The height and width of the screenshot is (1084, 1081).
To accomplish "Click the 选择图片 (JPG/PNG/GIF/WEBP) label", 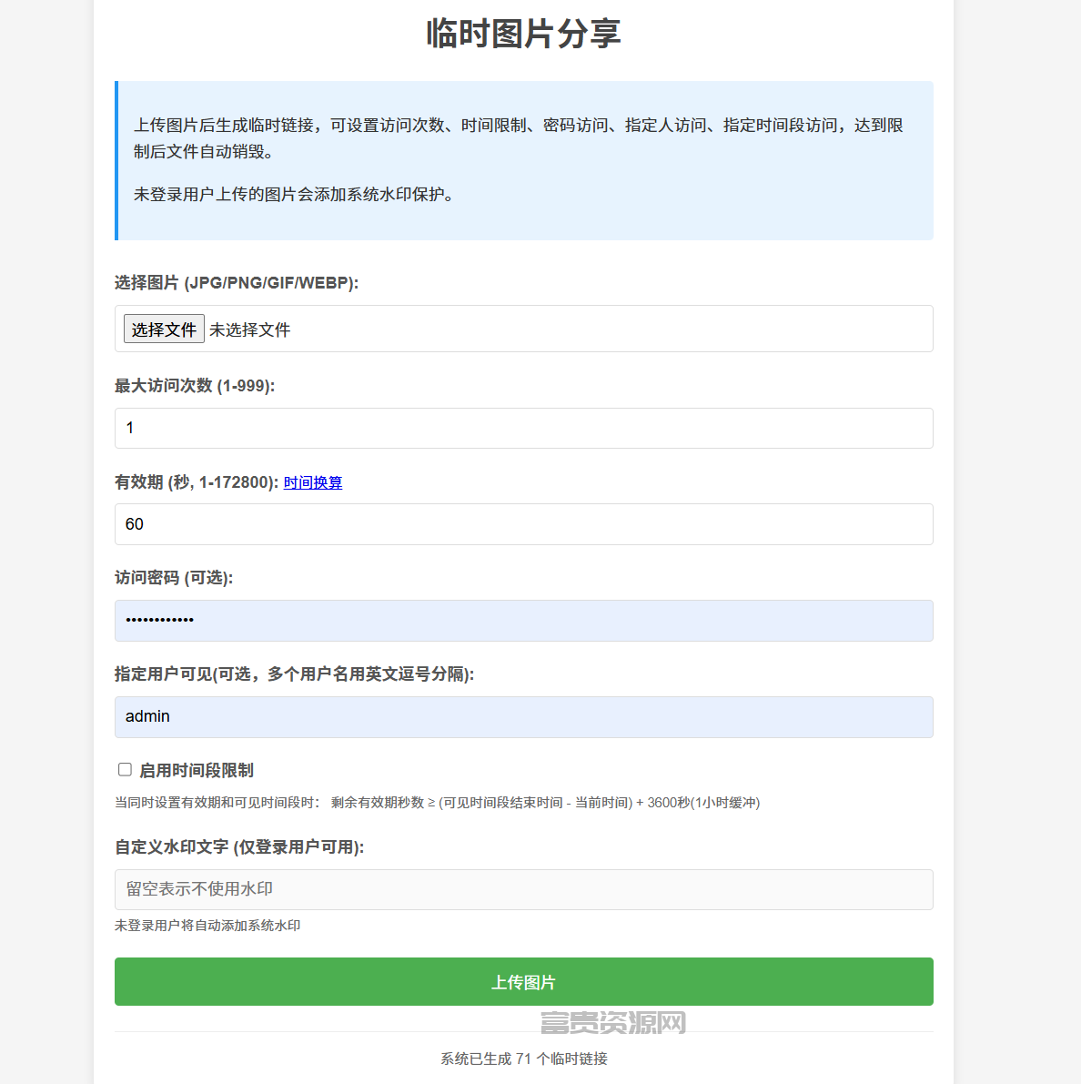I will point(237,283).
